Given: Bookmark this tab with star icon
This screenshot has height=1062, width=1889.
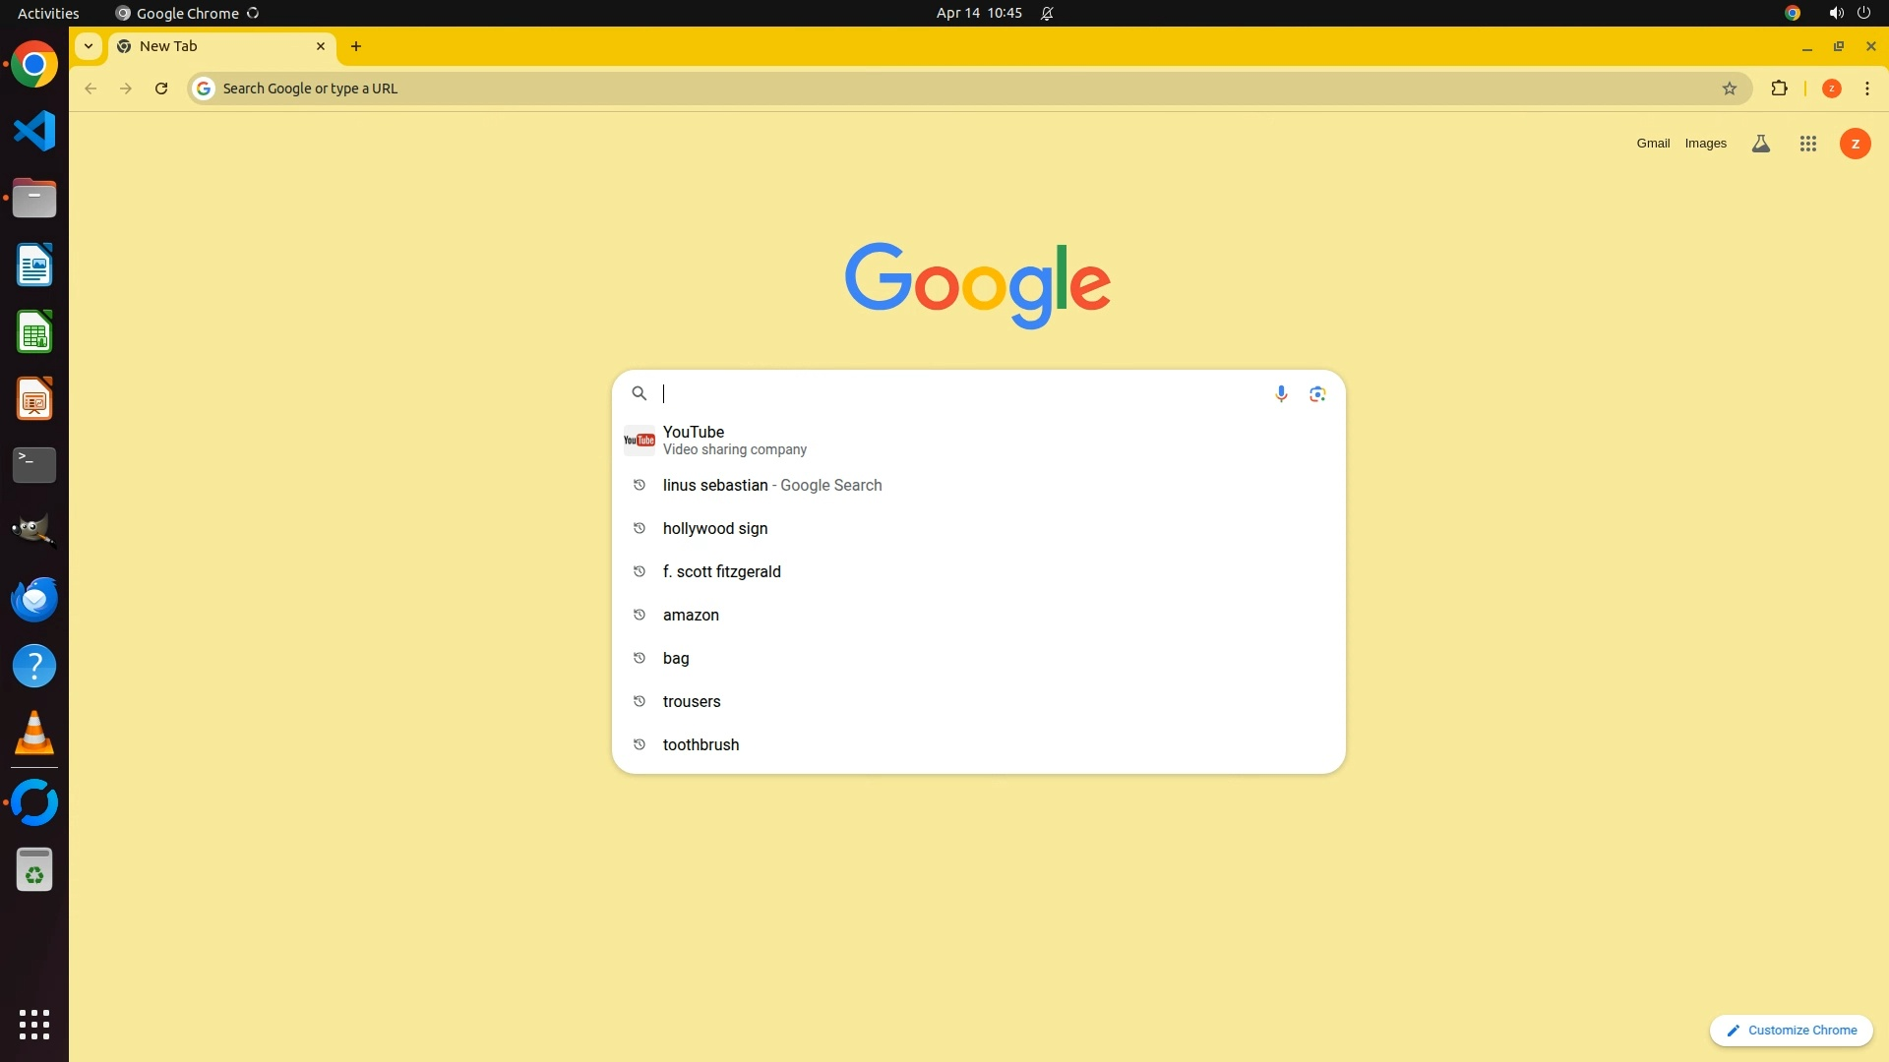Looking at the screenshot, I should coord(1729,88).
